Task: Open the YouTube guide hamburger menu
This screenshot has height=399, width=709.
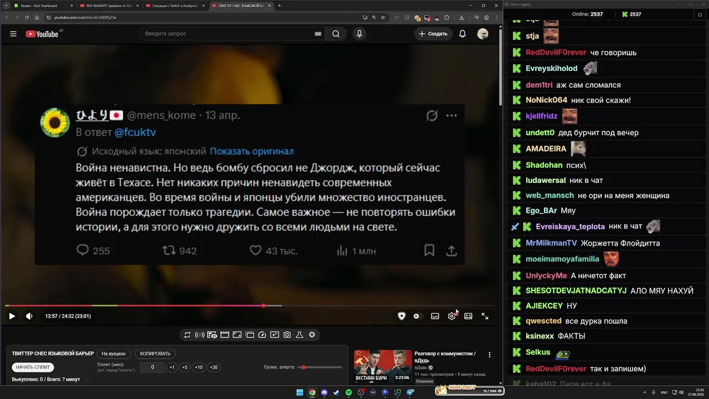Action: (x=13, y=34)
